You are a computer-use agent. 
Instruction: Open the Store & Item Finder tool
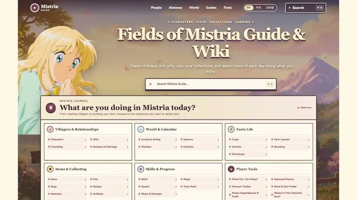tap(290, 187)
